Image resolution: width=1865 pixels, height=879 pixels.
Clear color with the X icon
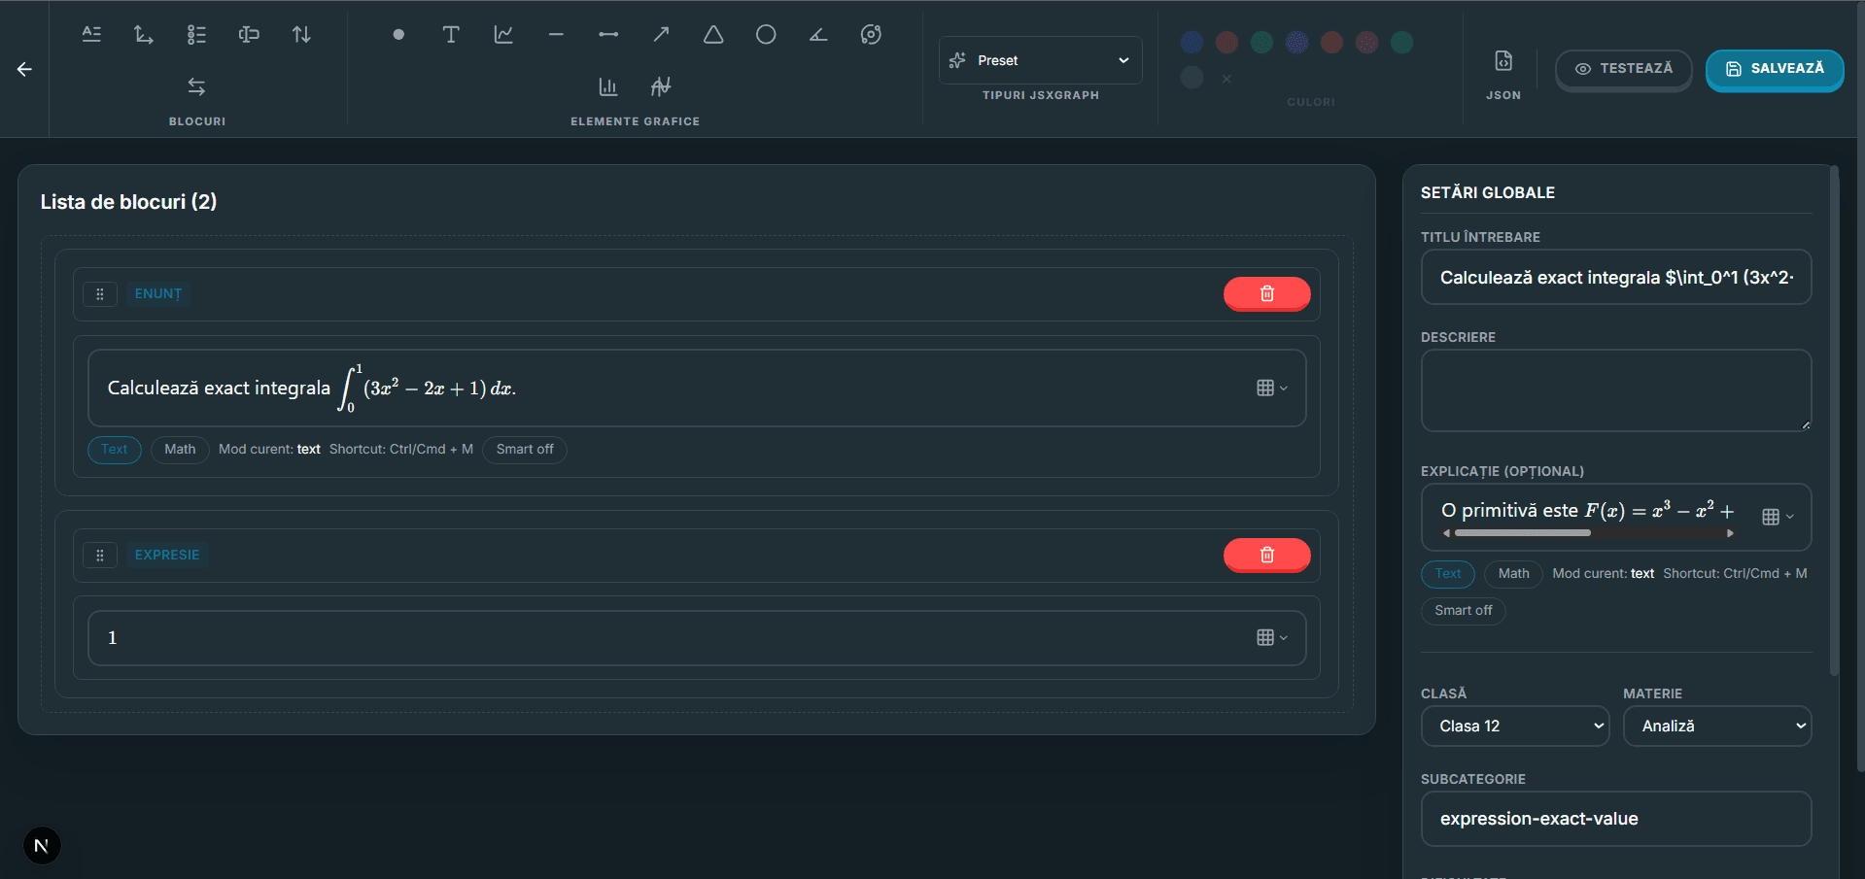[x=1226, y=78]
